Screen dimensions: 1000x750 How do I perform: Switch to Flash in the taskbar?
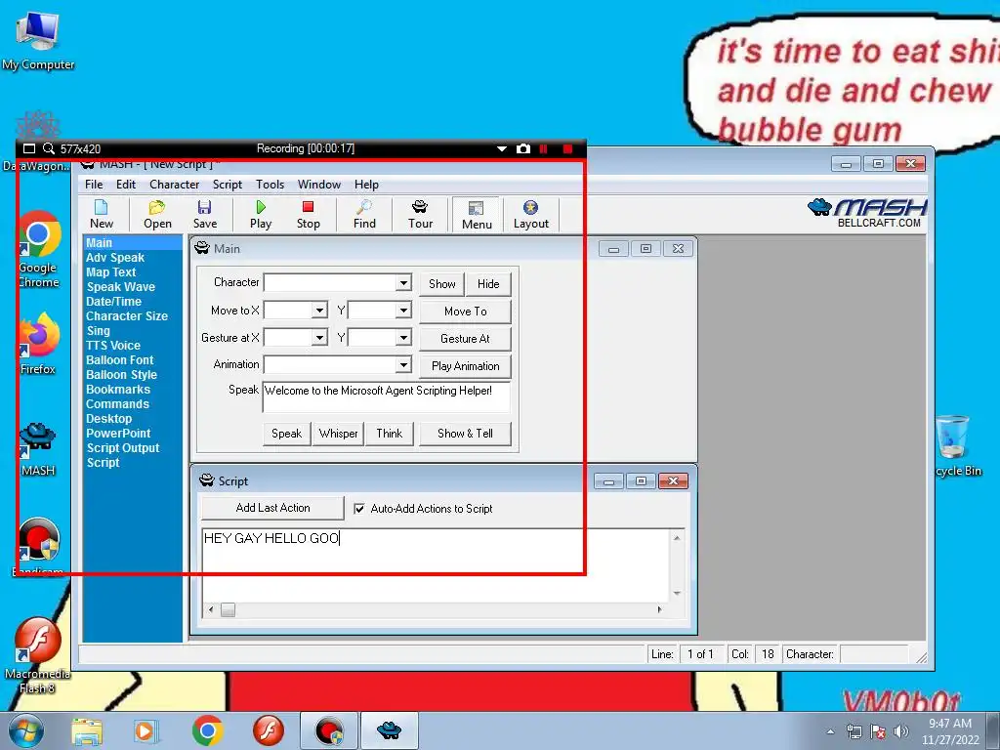coord(268,730)
